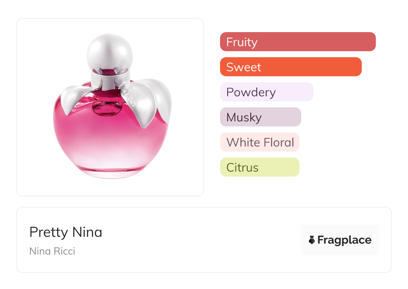The width and height of the screenshot is (408, 289).
Task: Choose the Powdery accord bar
Action: point(266,92)
